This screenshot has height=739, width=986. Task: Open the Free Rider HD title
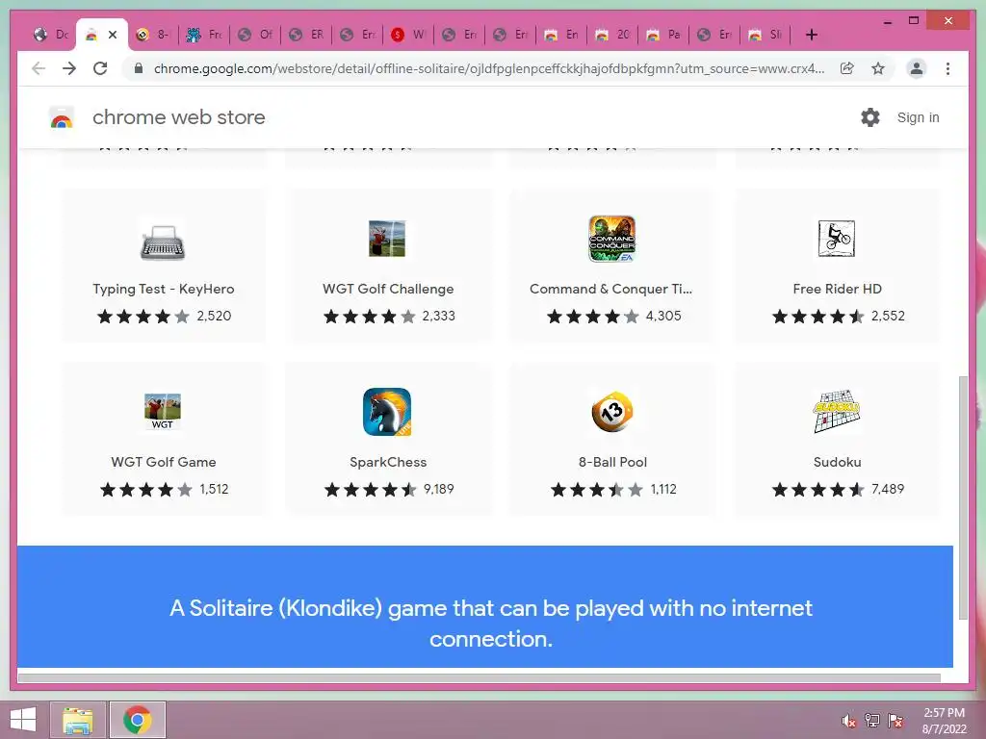coord(837,289)
